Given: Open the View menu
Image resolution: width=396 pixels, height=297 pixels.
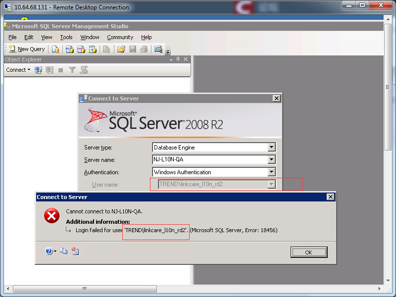Looking at the screenshot, I should click(47, 38).
